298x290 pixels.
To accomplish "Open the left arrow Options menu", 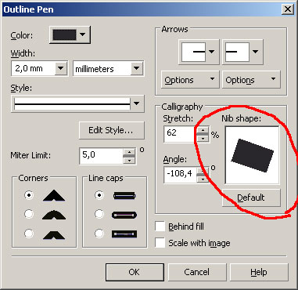I will [190, 80].
